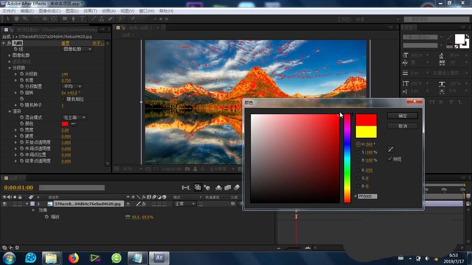This screenshot has width=472, height=265.
Task: Select the Rotation tool in toolbar
Action: click(x=36, y=19)
